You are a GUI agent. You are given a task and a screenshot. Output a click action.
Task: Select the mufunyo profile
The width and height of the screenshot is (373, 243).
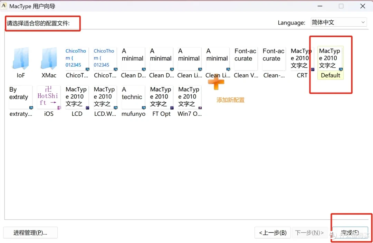coord(133,101)
